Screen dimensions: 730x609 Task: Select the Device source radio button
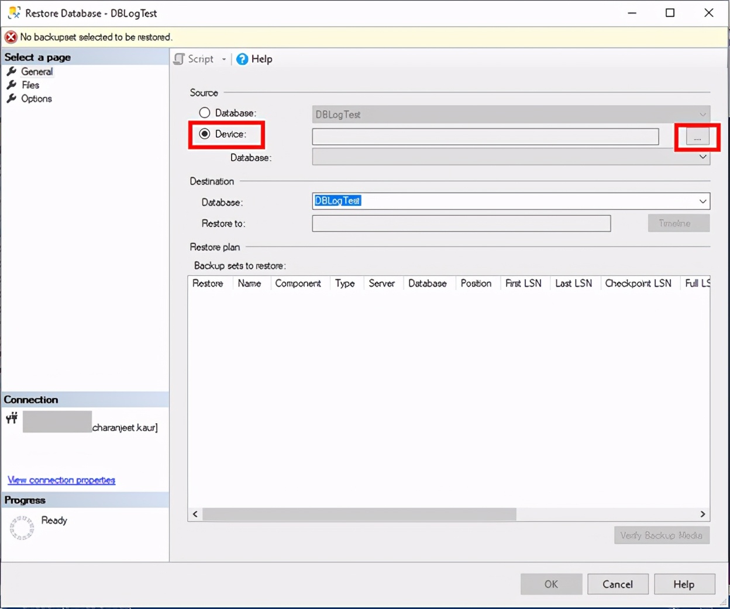point(204,134)
